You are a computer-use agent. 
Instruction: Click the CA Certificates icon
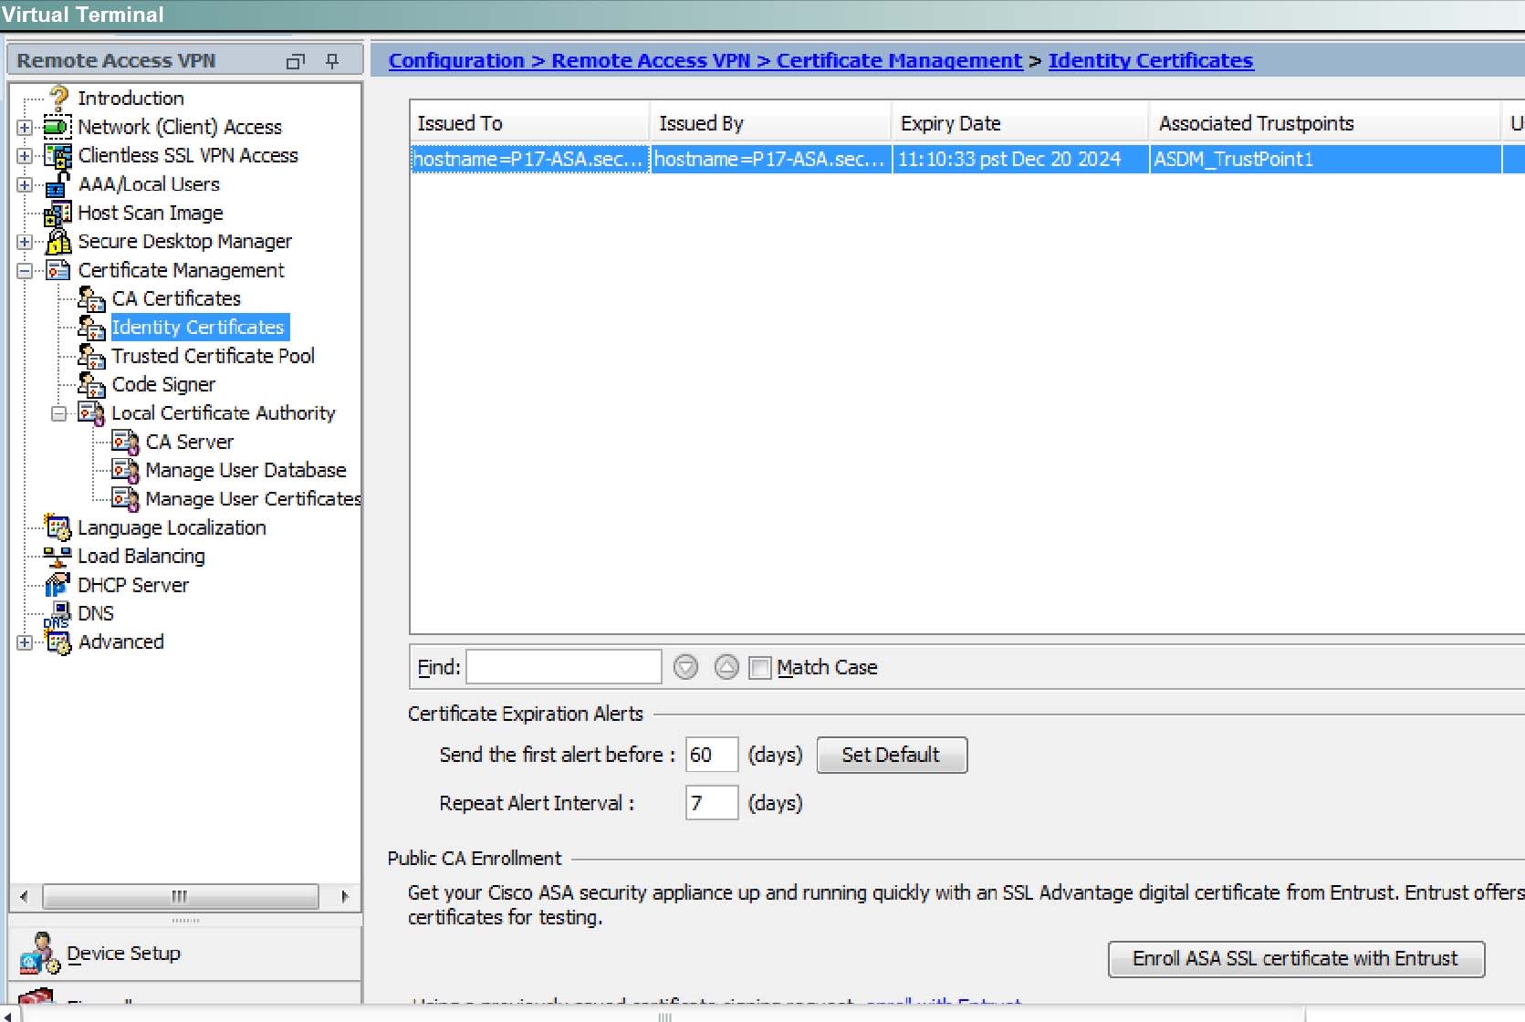91,299
